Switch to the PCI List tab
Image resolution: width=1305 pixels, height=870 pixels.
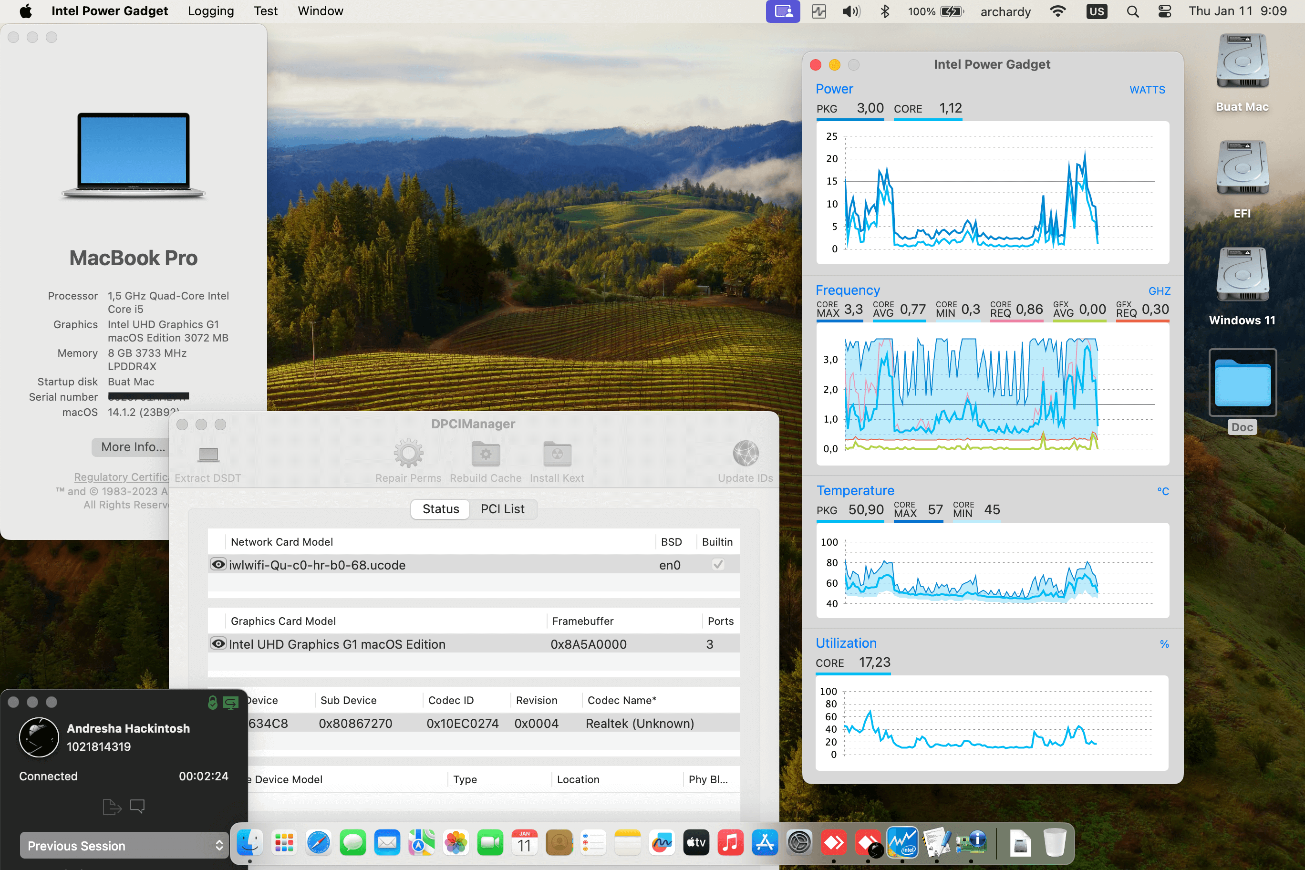click(503, 509)
